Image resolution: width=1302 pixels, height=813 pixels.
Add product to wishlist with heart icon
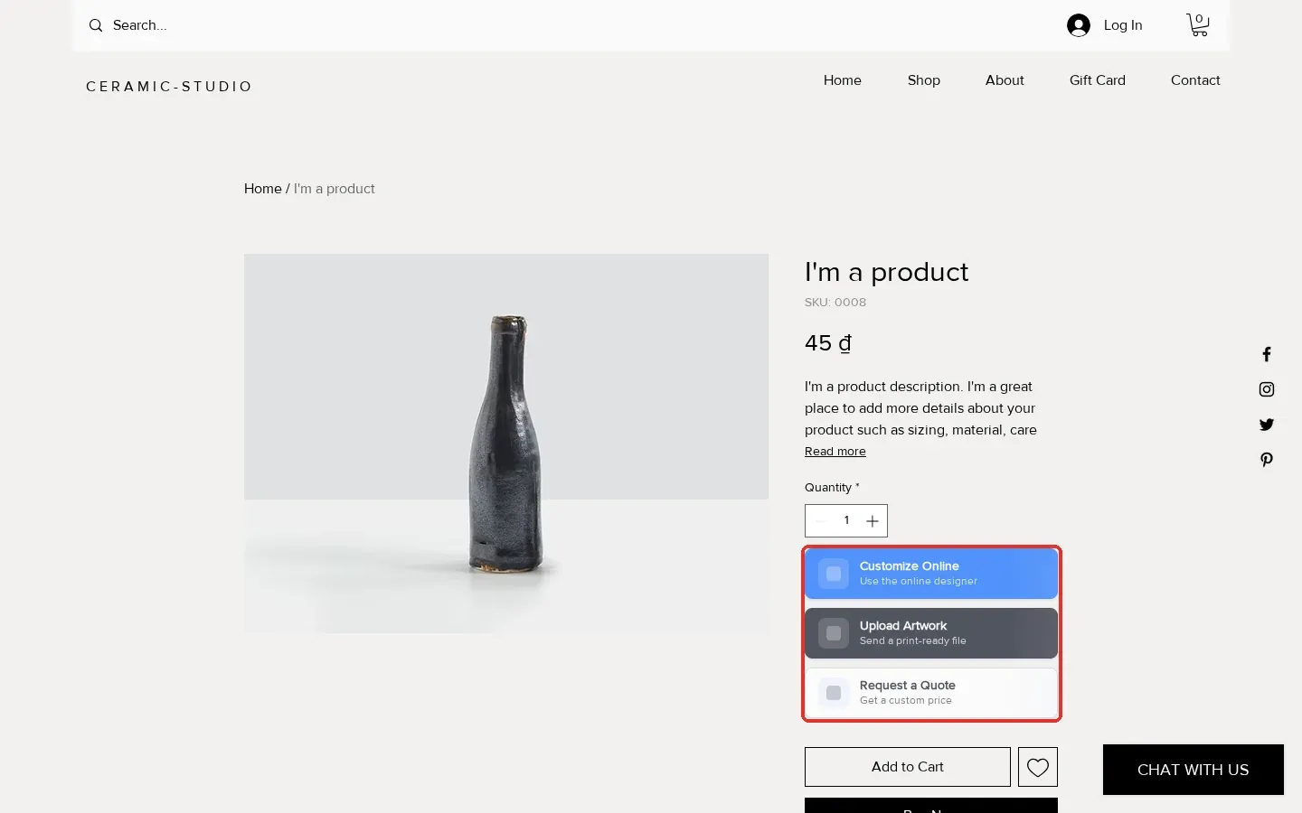tap(1038, 767)
